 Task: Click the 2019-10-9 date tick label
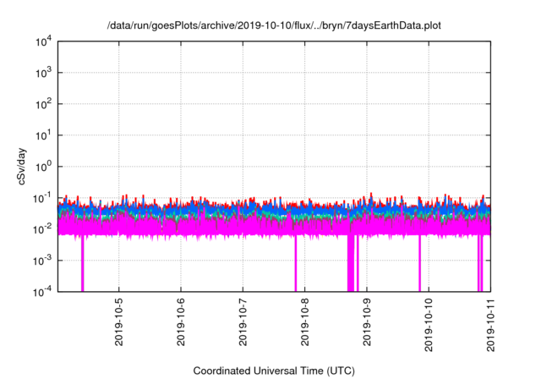pos(367,322)
